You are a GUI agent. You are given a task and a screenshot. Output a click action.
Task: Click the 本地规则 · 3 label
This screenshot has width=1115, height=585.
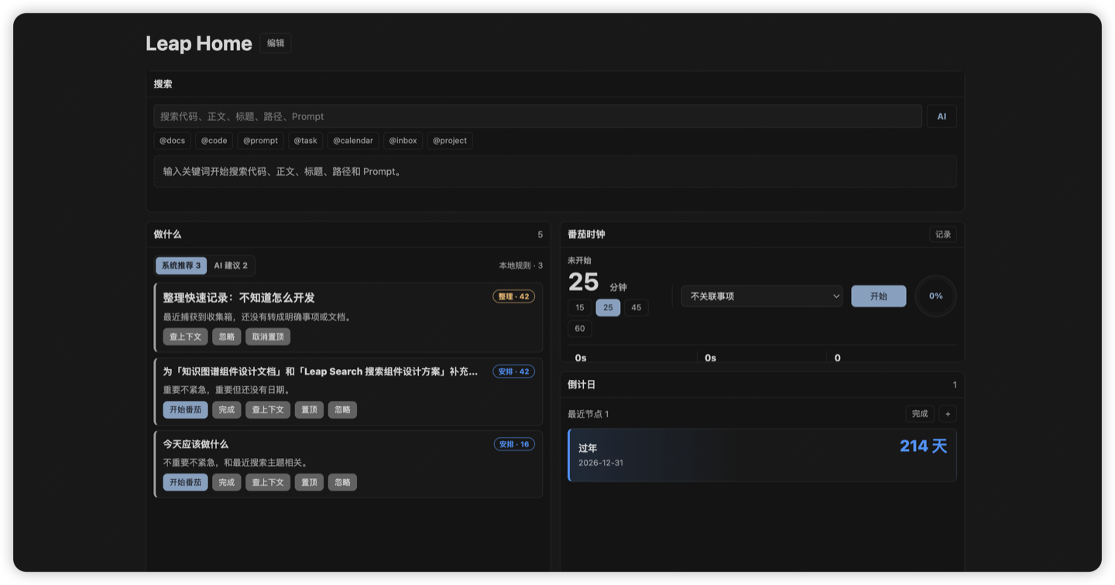pos(520,265)
